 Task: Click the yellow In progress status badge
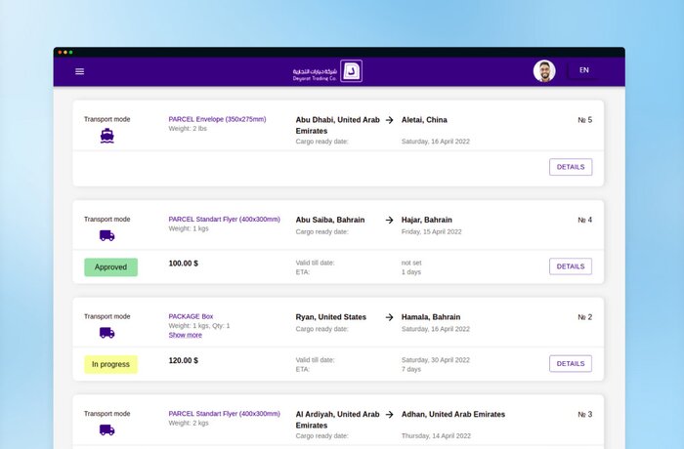coord(110,364)
